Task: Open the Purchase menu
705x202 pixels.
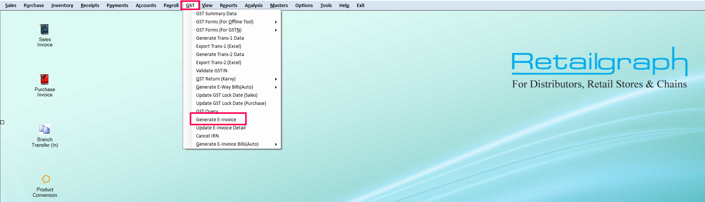Action: pos(34,5)
